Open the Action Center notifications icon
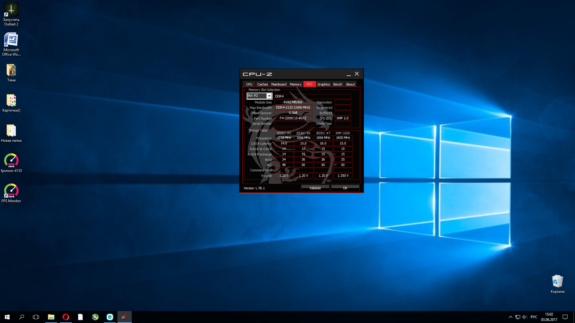The image size is (575, 323). 565,317
